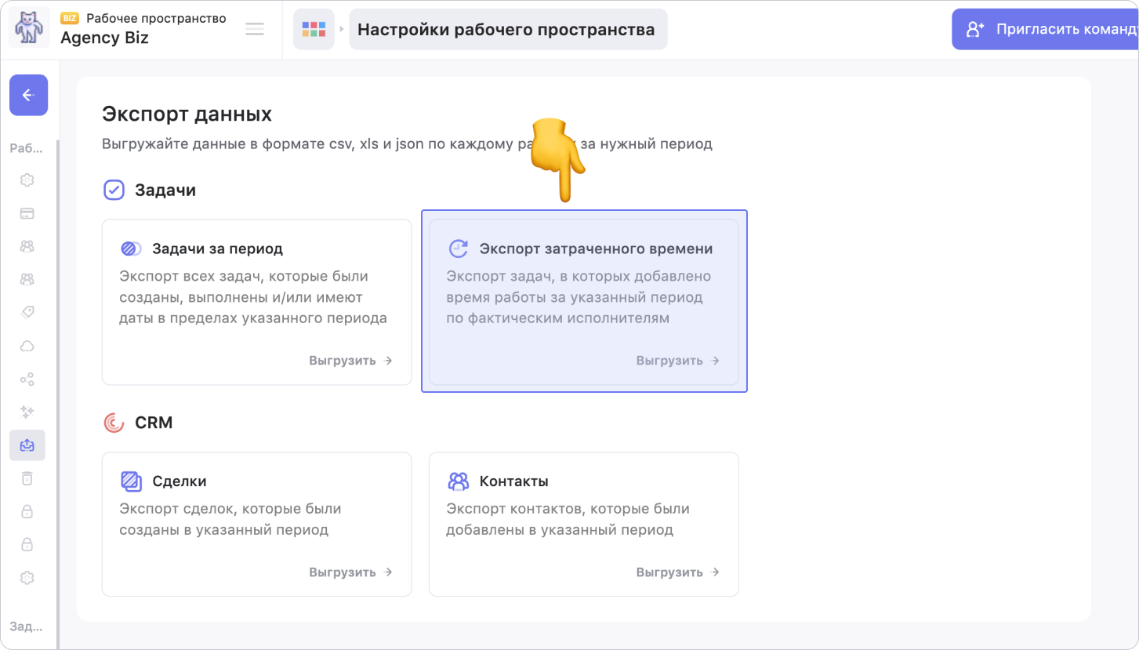Toggle the hamburger menu next to Agency Biz
The image size is (1139, 650).
click(254, 29)
